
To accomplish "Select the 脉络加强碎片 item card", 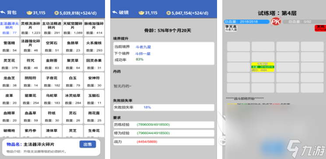I will tap(94, 28).
